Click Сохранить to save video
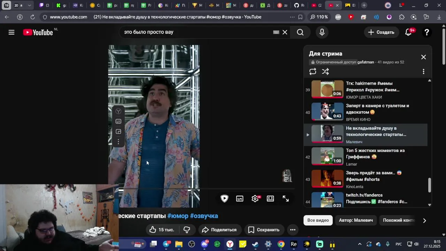The width and height of the screenshot is (446, 251). click(x=264, y=230)
